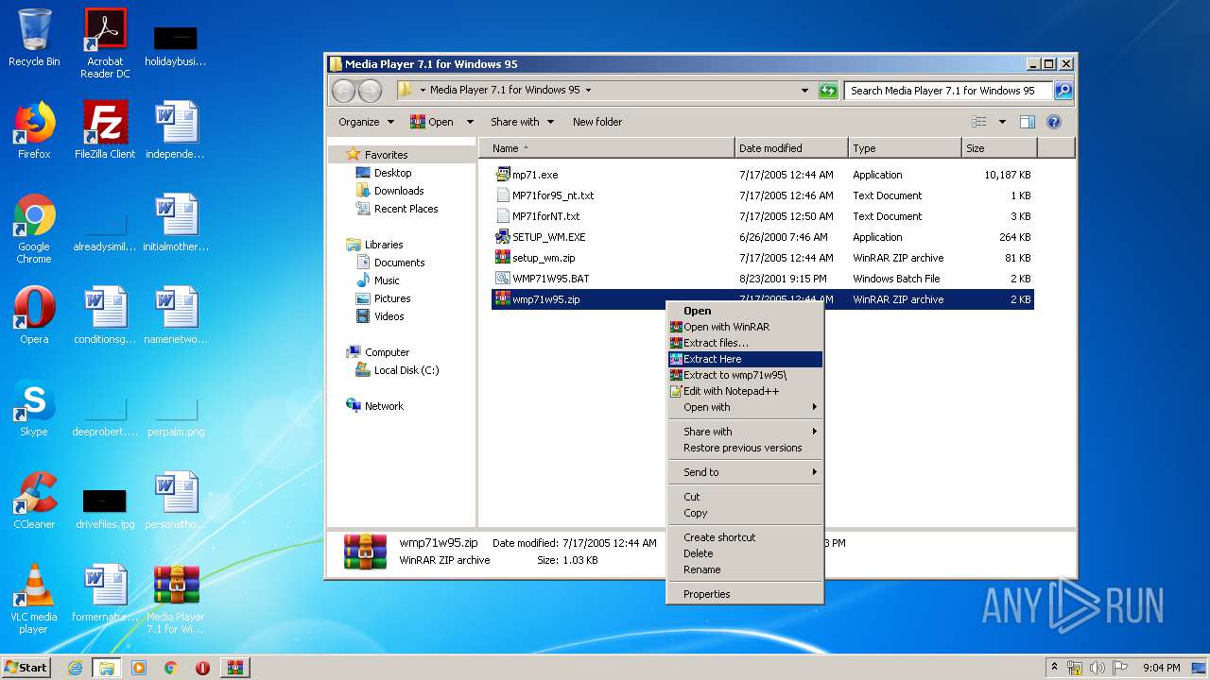
Task: Select Create shortcut menu entry
Action: pos(745,537)
